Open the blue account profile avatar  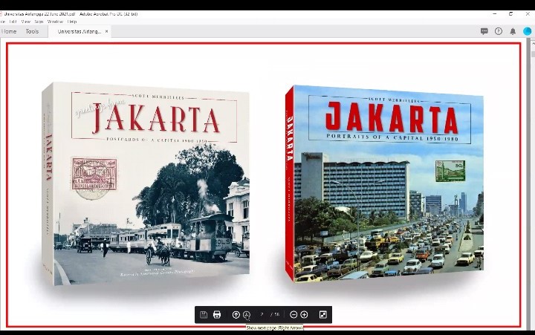527,31
